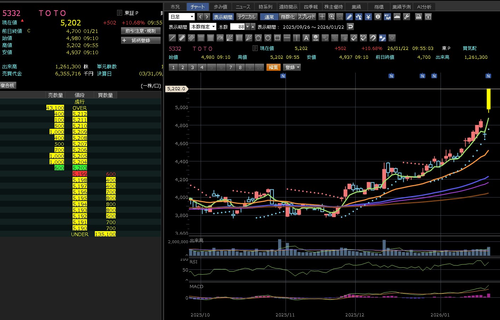Image resolution: width=500 pixels, height=320 pixels.
Task: Expand the 登録 dropdown button
Action: (292, 67)
